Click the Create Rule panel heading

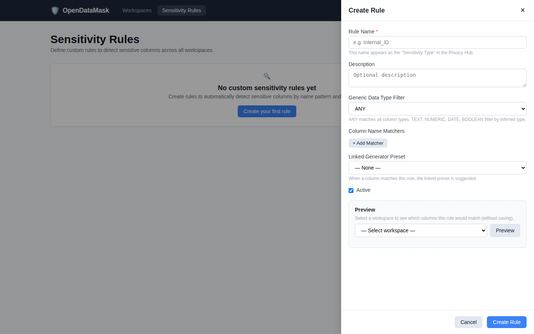367,10
